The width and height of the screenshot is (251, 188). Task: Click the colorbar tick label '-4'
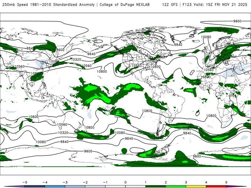click(45, 182)
